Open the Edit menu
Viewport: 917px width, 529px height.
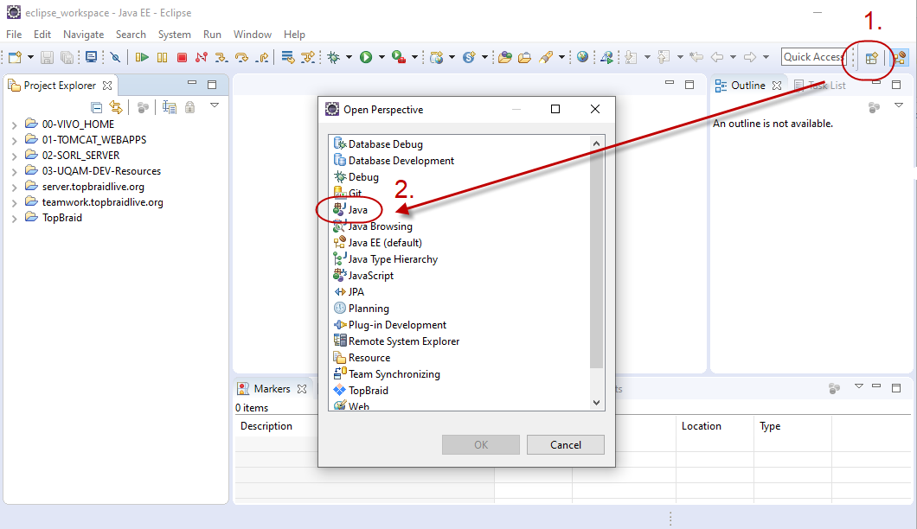click(x=42, y=35)
